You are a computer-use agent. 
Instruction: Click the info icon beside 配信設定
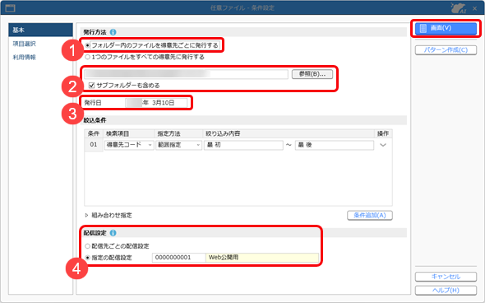tap(113, 233)
